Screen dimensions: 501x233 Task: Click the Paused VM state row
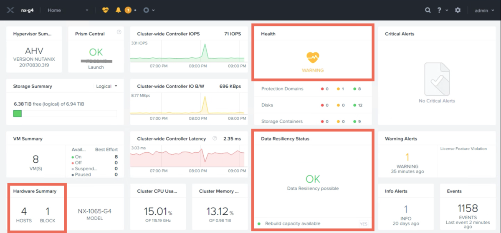pos(94,174)
